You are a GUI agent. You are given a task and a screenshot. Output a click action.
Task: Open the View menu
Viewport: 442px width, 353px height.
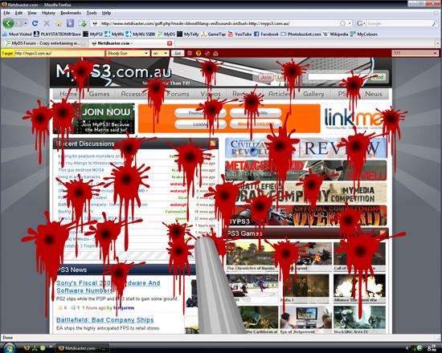pyautogui.click(x=32, y=13)
